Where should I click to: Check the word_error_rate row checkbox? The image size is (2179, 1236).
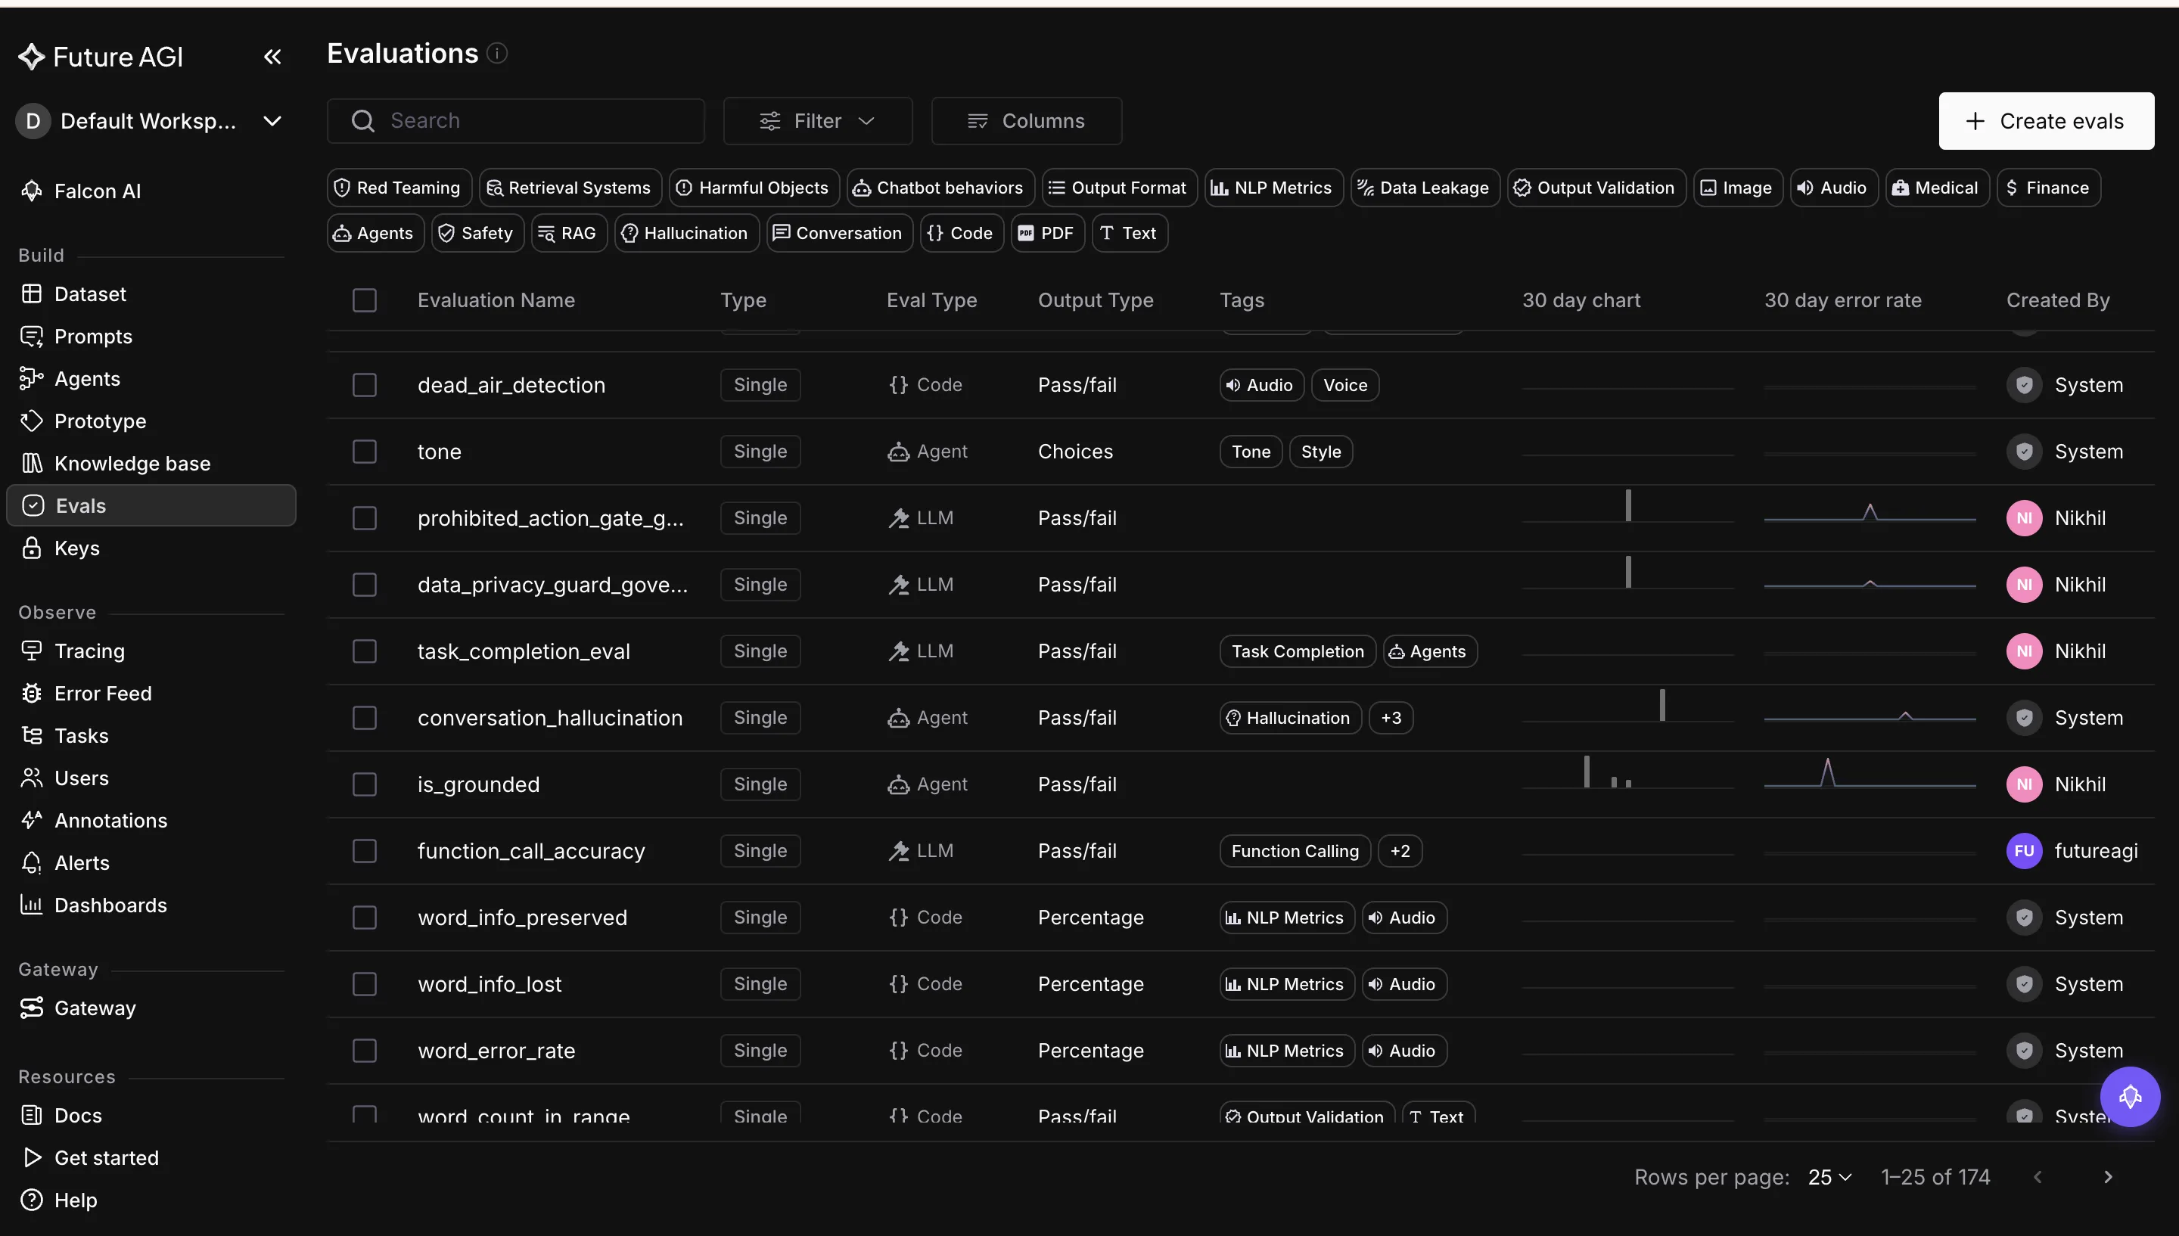364,1051
